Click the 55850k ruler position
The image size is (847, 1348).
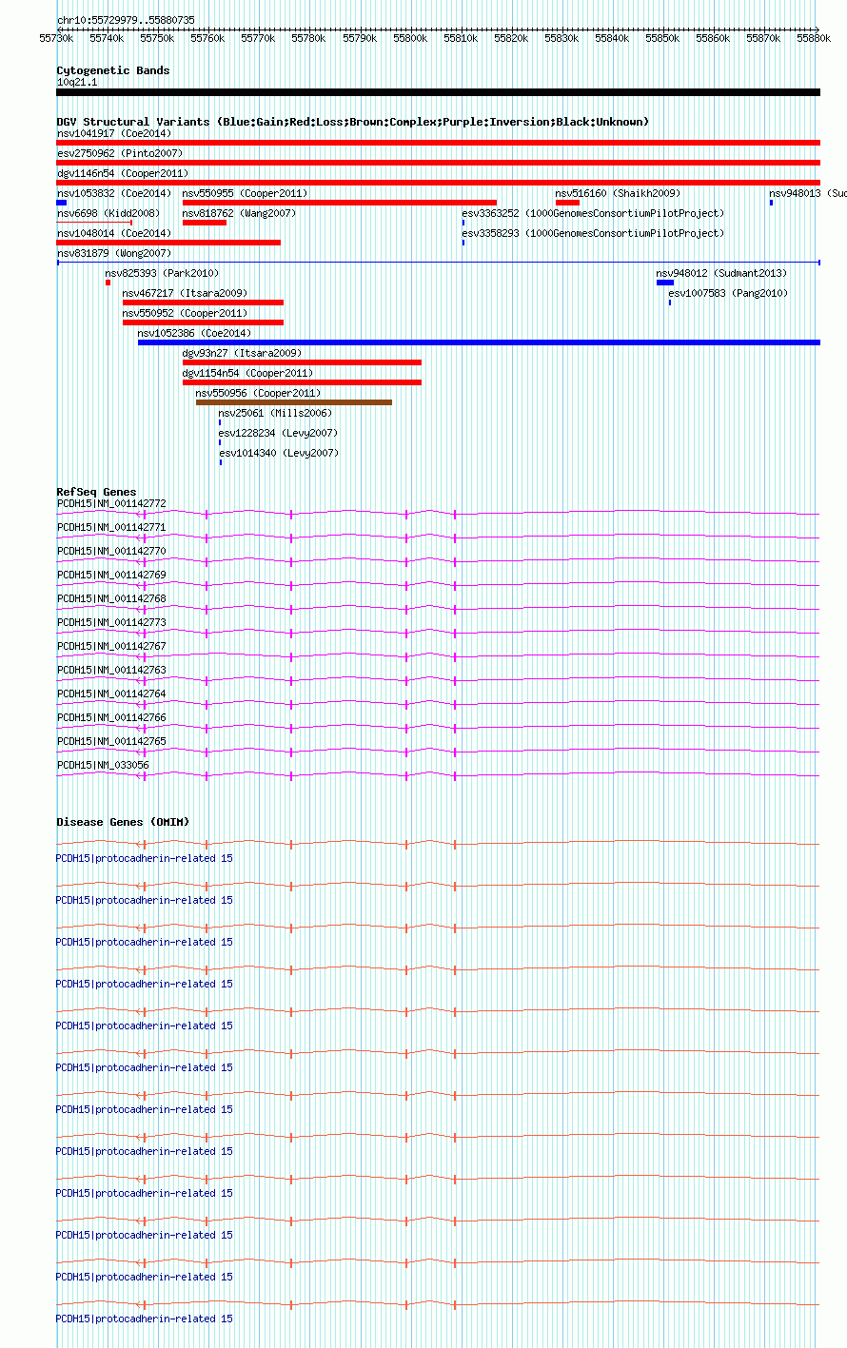662,38
